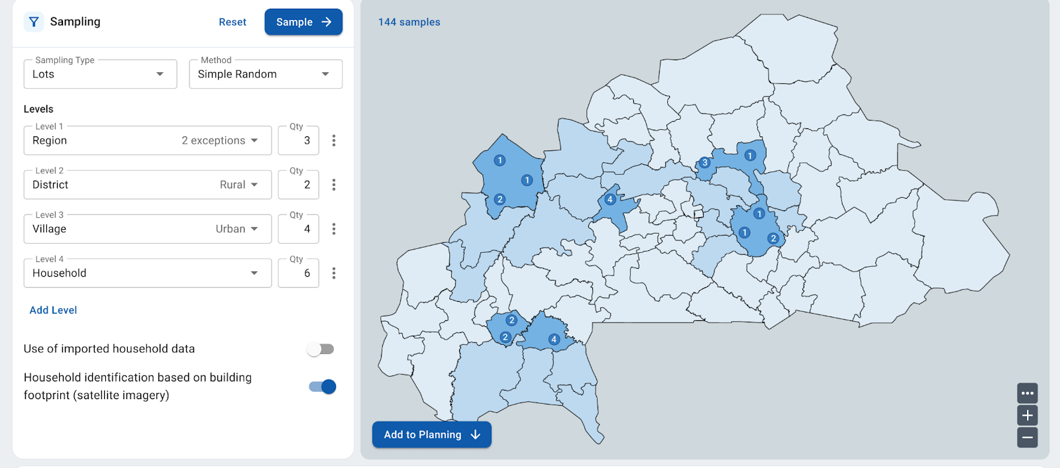Click the Sample button

303,22
